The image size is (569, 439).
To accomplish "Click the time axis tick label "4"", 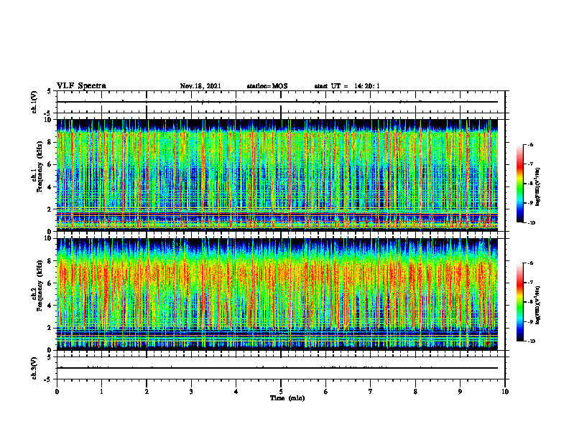I will point(236,392).
